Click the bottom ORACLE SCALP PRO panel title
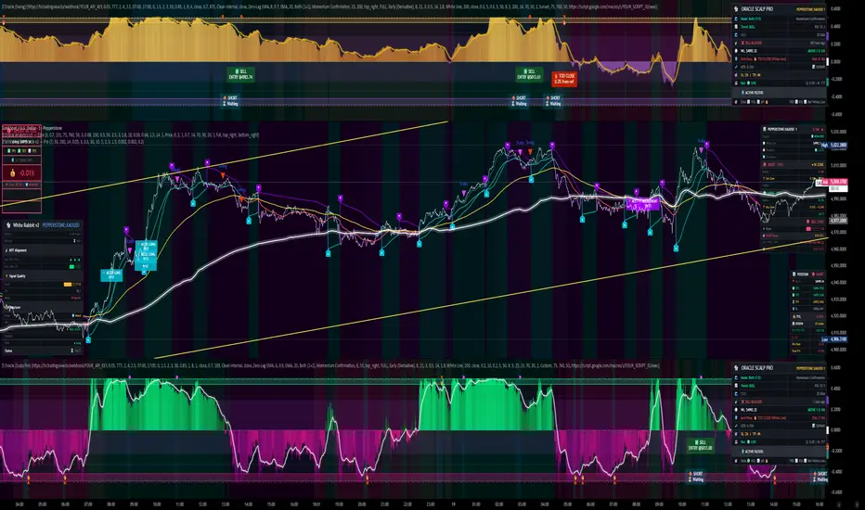 (x=756, y=368)
